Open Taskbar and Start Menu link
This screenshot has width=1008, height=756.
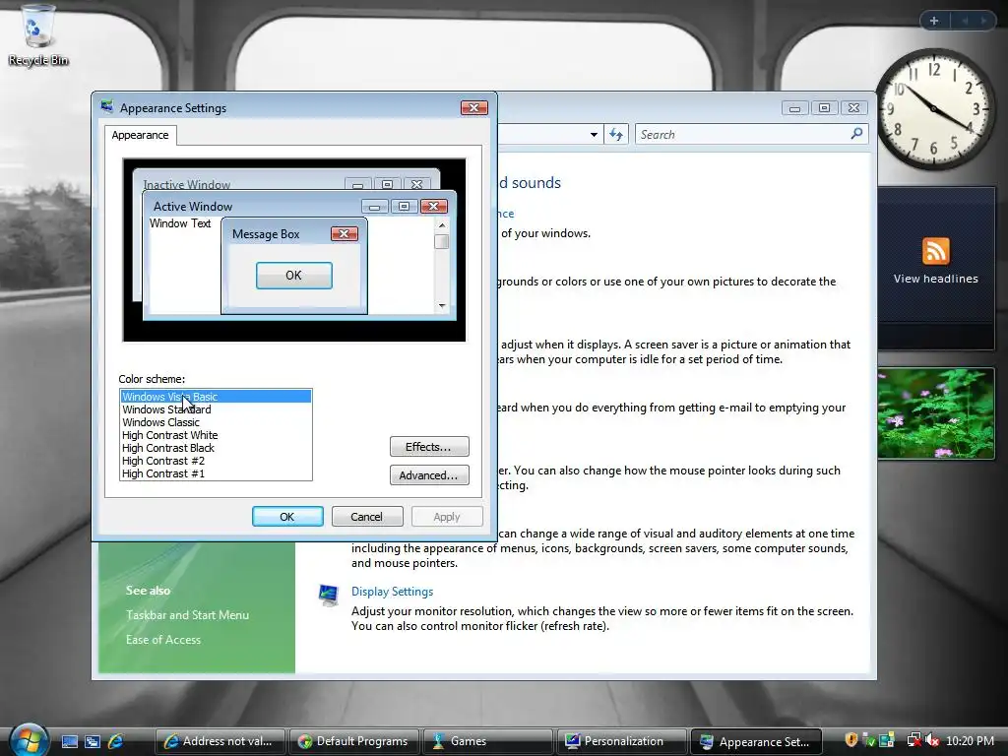pos(187,614)
